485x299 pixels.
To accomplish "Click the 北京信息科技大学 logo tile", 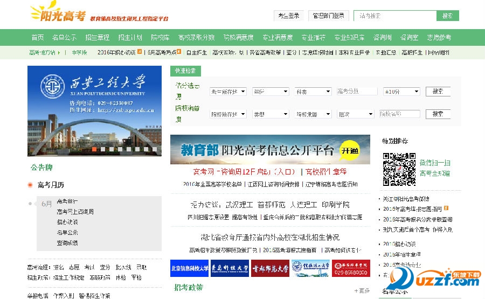I will (x=190, y=268).
